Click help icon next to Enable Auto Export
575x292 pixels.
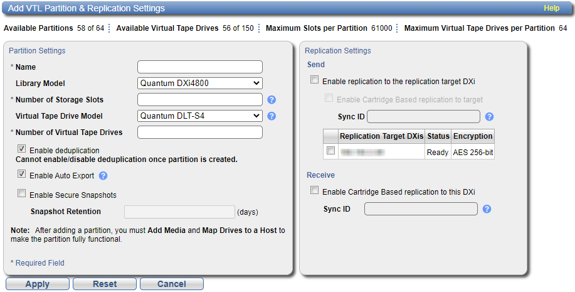point(103,176)
